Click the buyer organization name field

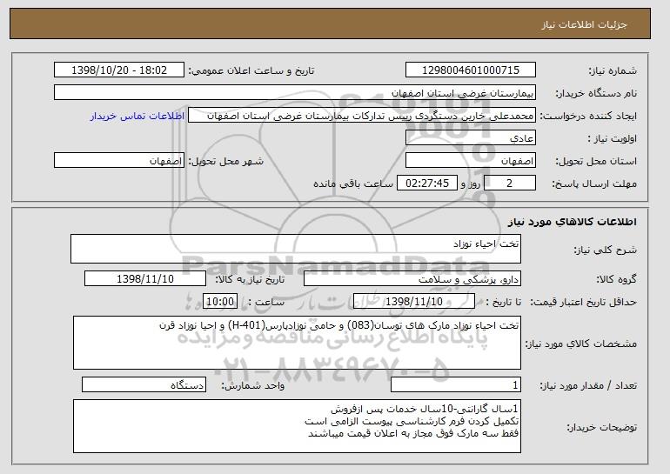pos(295,93)
